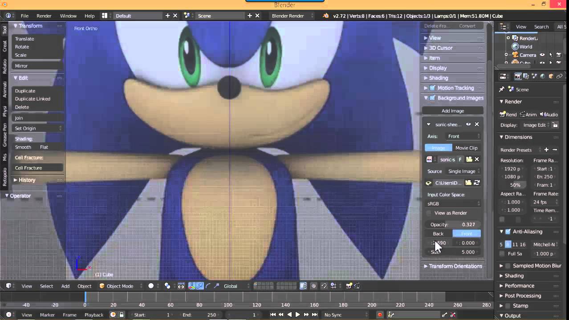Open the Object properties cube icon
This screenshot has height=320, width=569.
[551, 76]
